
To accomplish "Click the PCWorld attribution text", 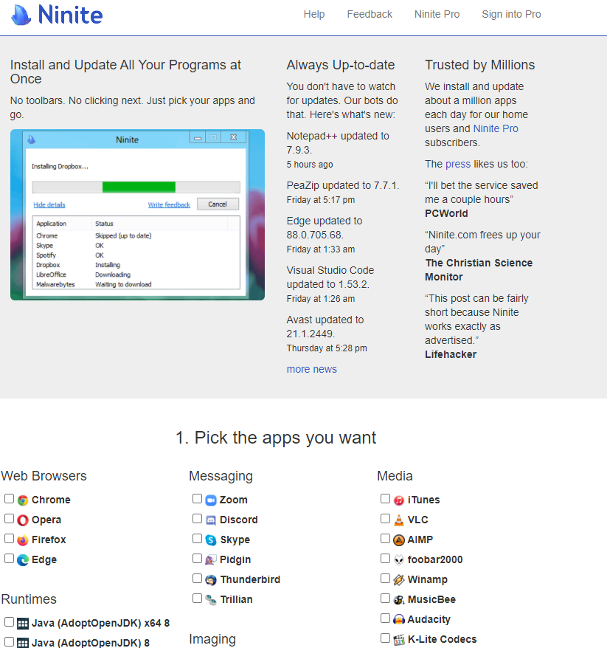I will (x=446, y=213).
